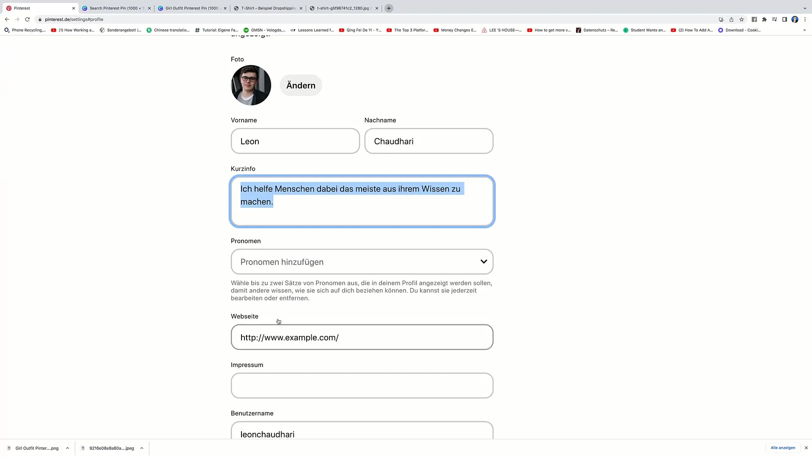Show the hidden bookmarks overflow chevron
This screenshot has height=457, width=812.
[x=804, y=30]
